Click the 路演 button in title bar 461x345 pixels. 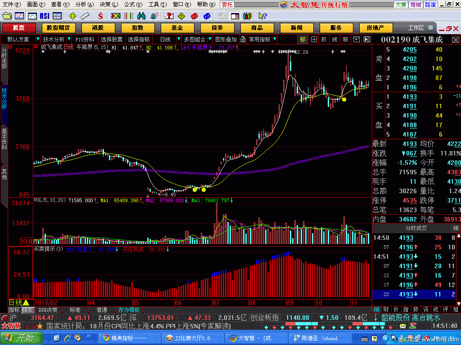click(x=430, y=4)
